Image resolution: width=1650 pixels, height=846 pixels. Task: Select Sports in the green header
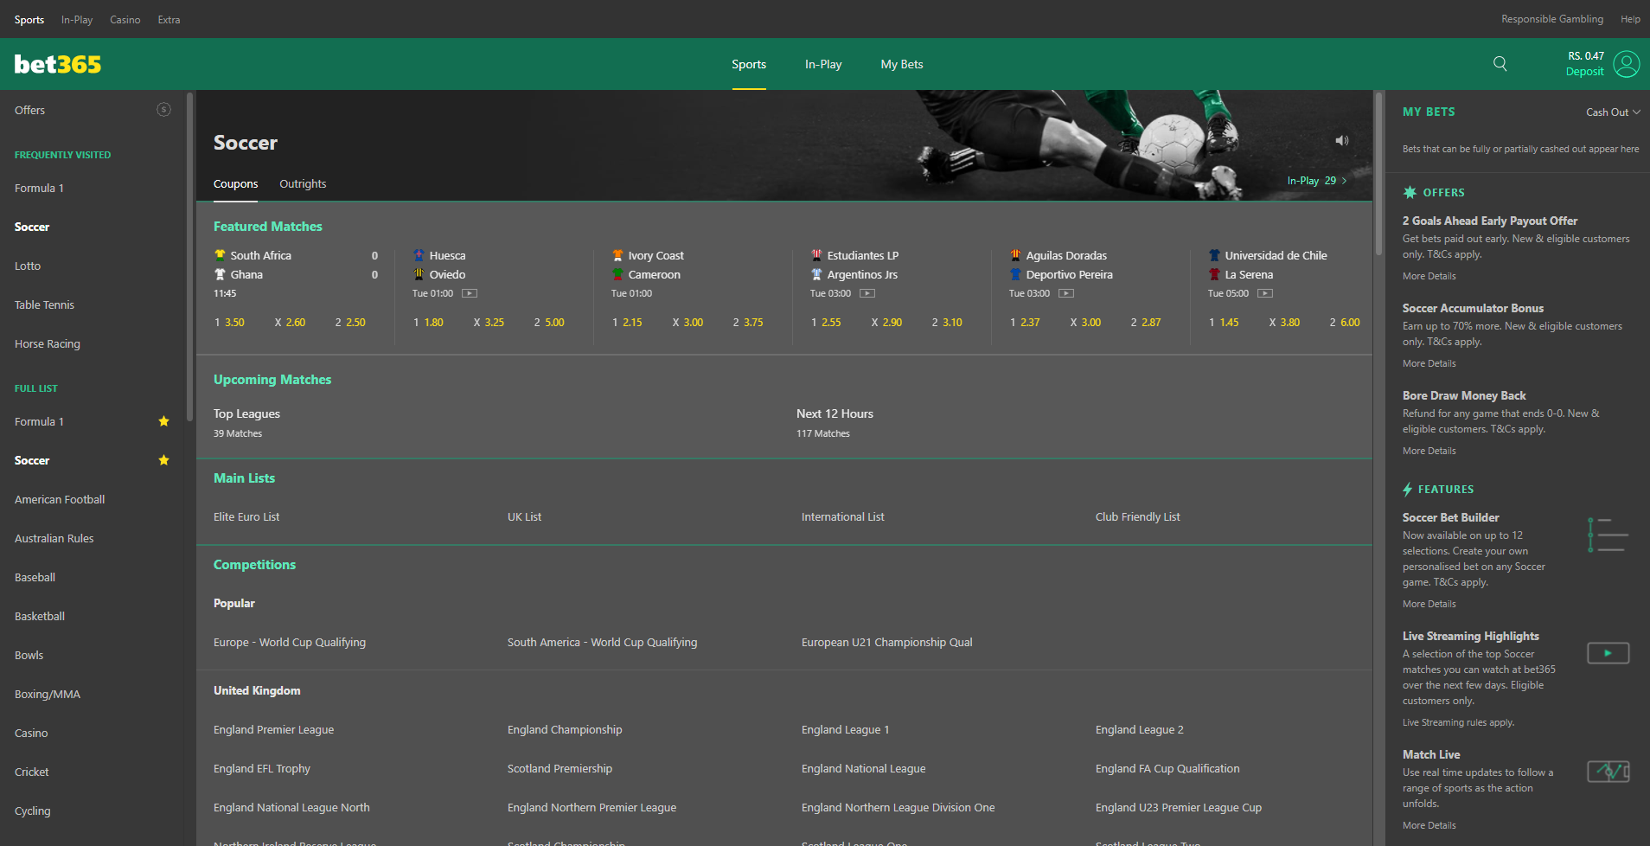coord(749,64)
